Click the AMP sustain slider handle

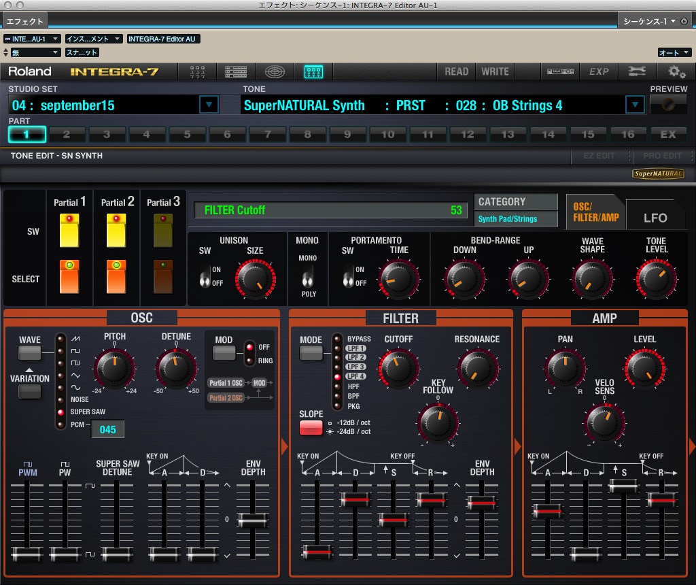coord(624,486)
